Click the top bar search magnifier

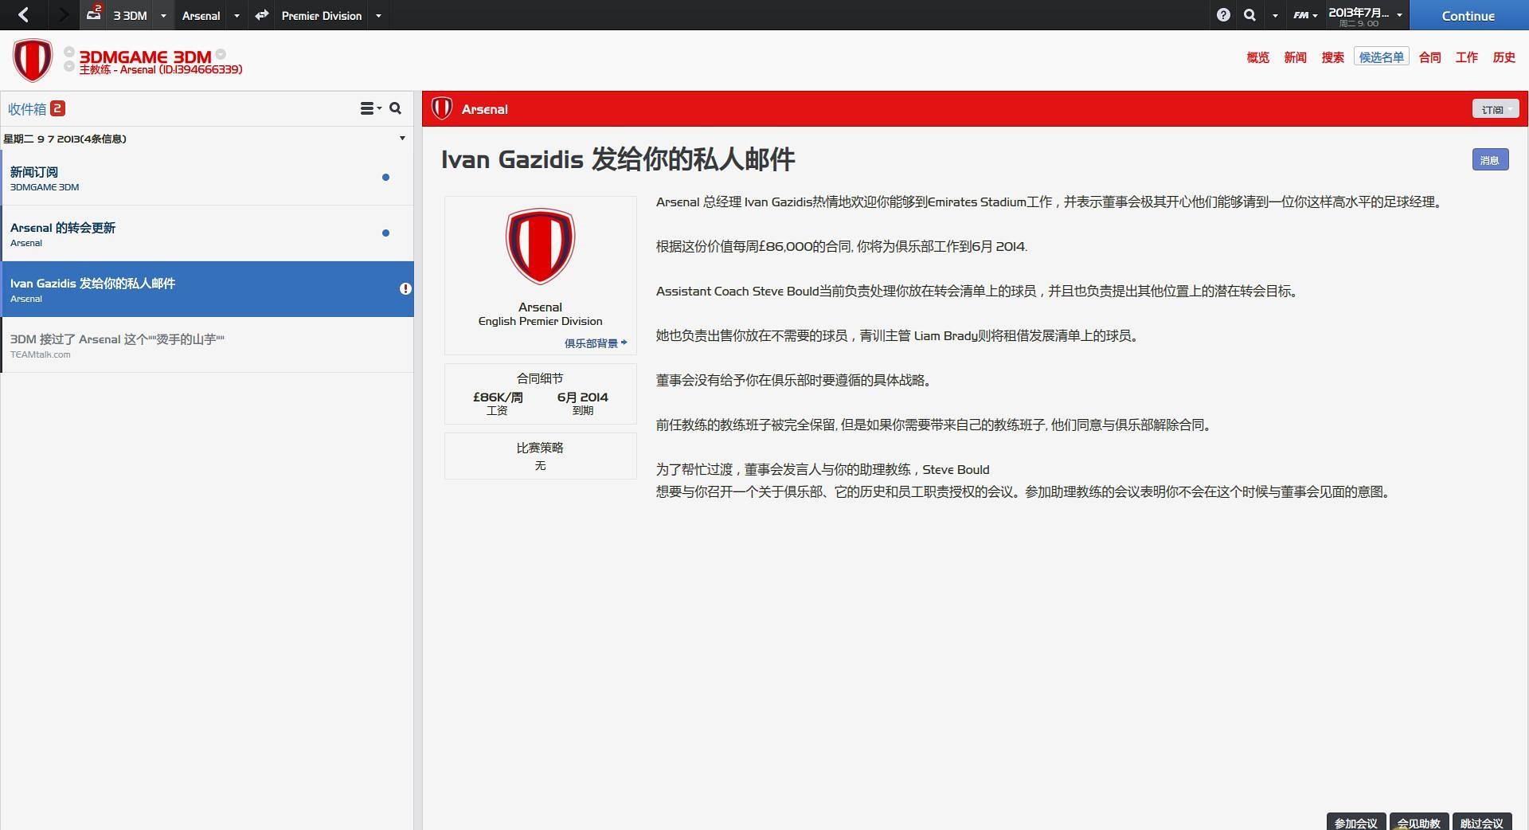tap(1249, 15)
